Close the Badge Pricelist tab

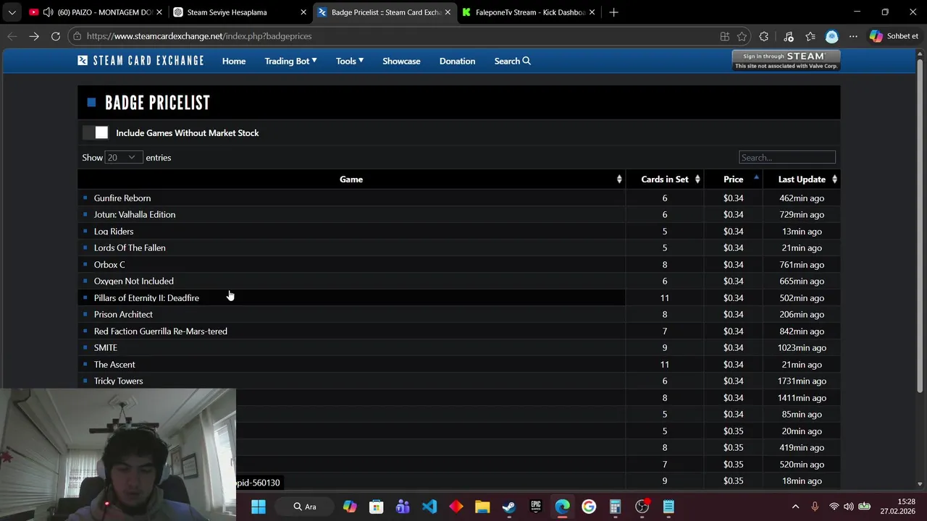tap(448, 12)
